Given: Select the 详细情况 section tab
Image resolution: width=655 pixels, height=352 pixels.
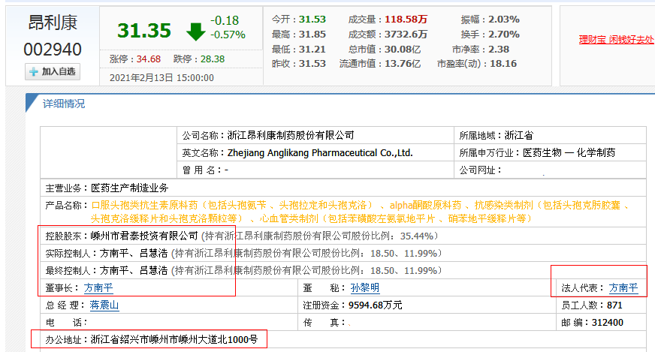Looking at the screenshot, I should (x=64, y=104).
